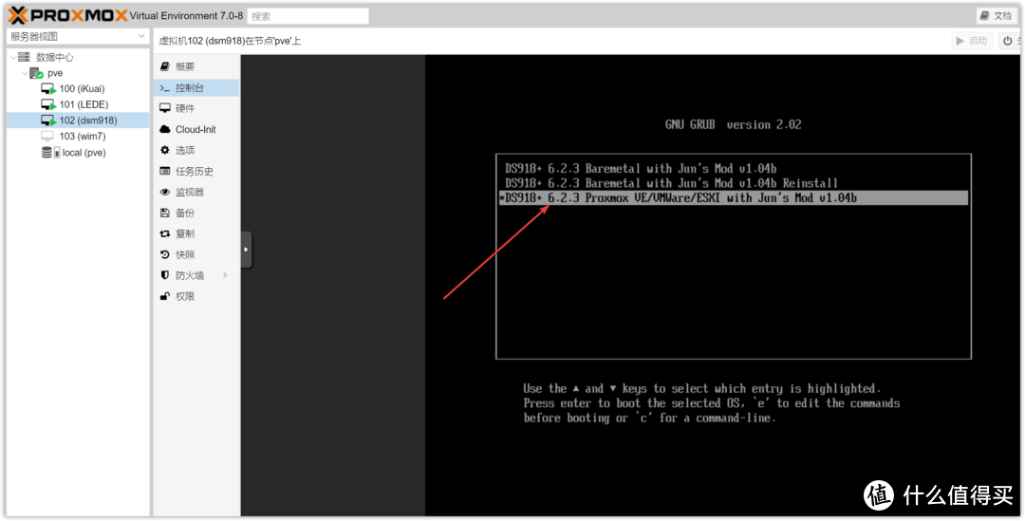The height and width of the screenshot is (521, 1025).
Task: Open the 权限 permissions tab
Action: coord(196,297)
